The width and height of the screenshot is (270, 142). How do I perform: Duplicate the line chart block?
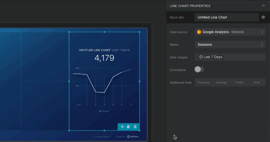[129, 127]
